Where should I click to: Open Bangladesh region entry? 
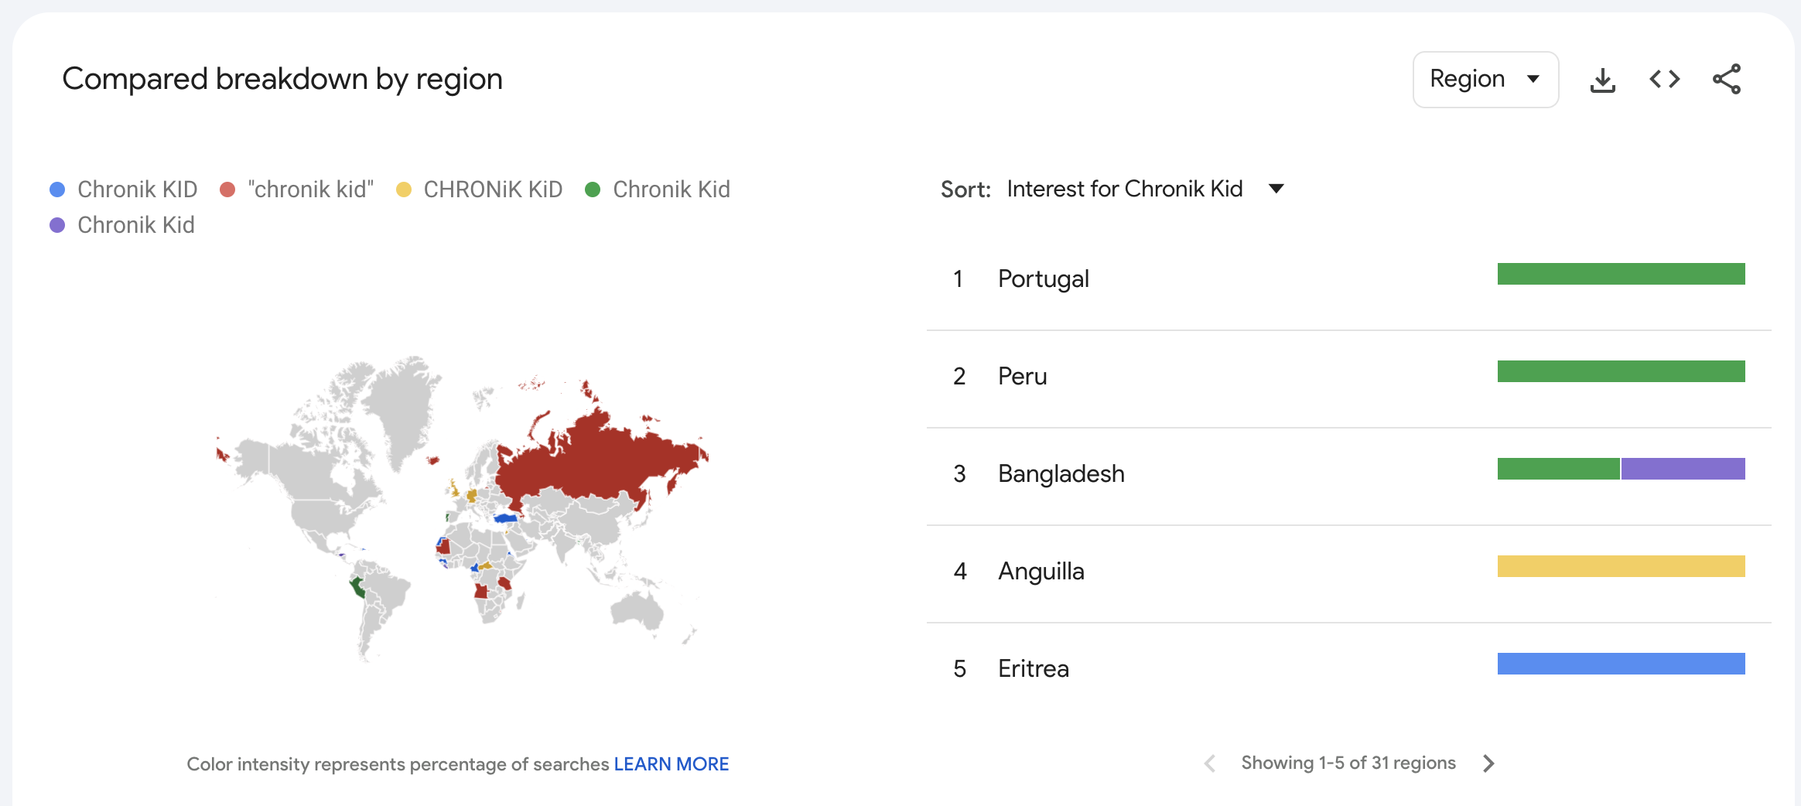coord(1061,473)
